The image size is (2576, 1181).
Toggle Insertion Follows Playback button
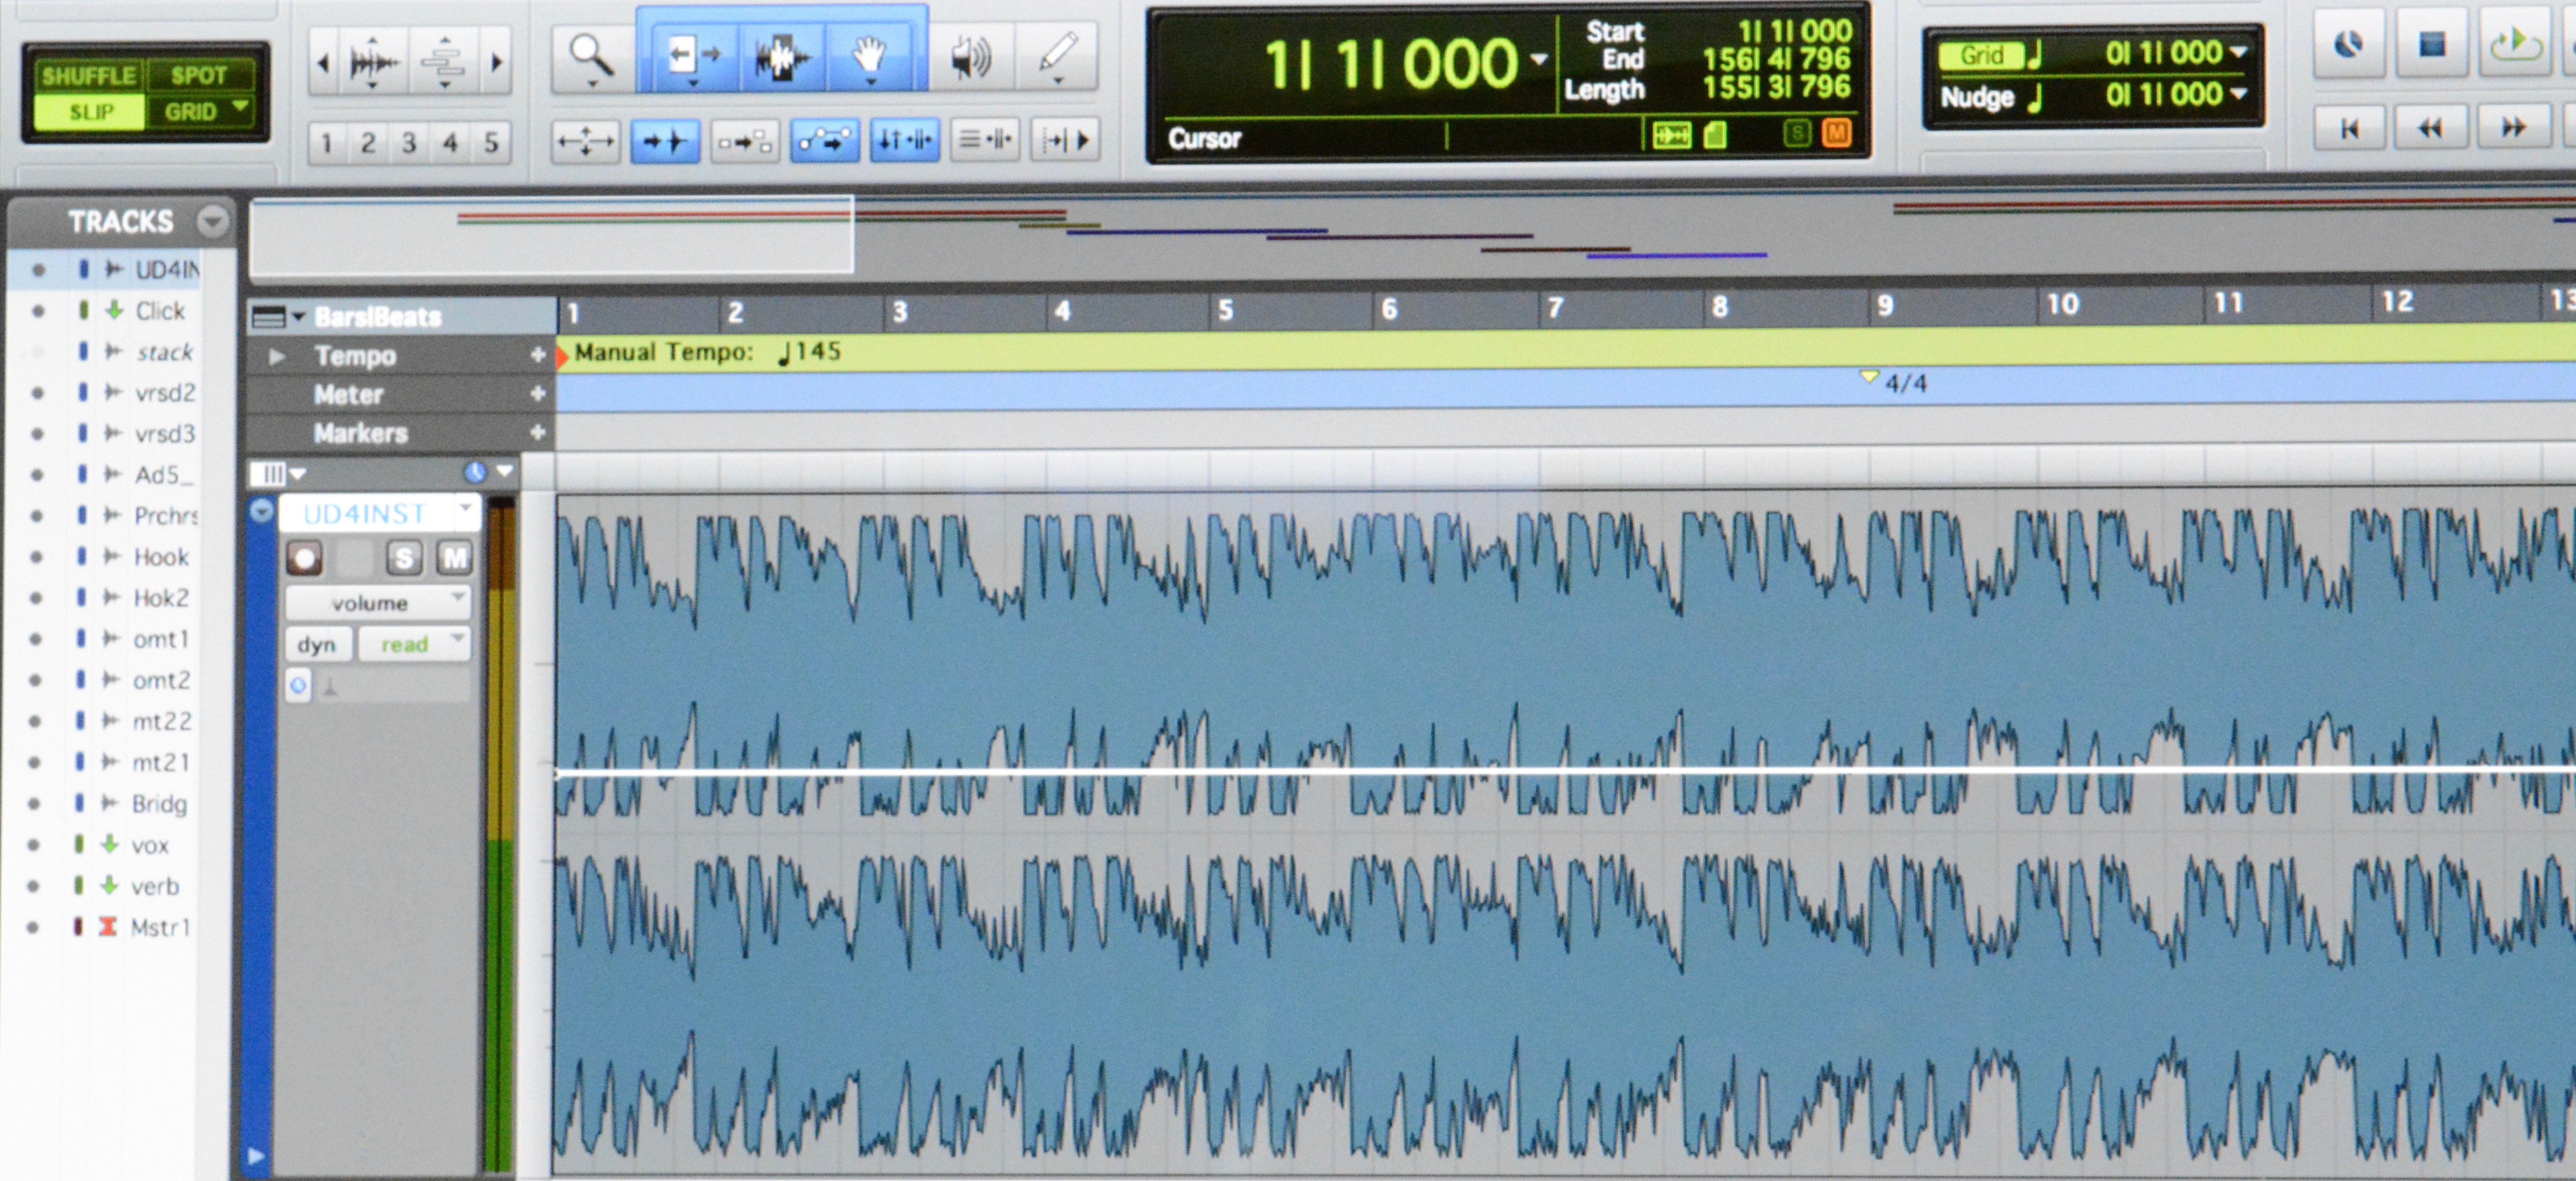[1064, 140]
